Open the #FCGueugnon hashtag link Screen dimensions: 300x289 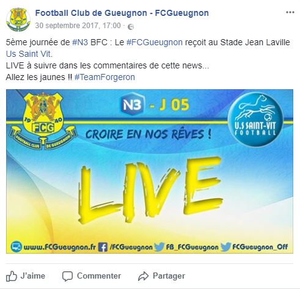pyautogui.click(x=155, y=42)
